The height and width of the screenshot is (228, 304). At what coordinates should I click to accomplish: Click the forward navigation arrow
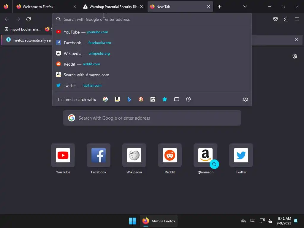18,19
